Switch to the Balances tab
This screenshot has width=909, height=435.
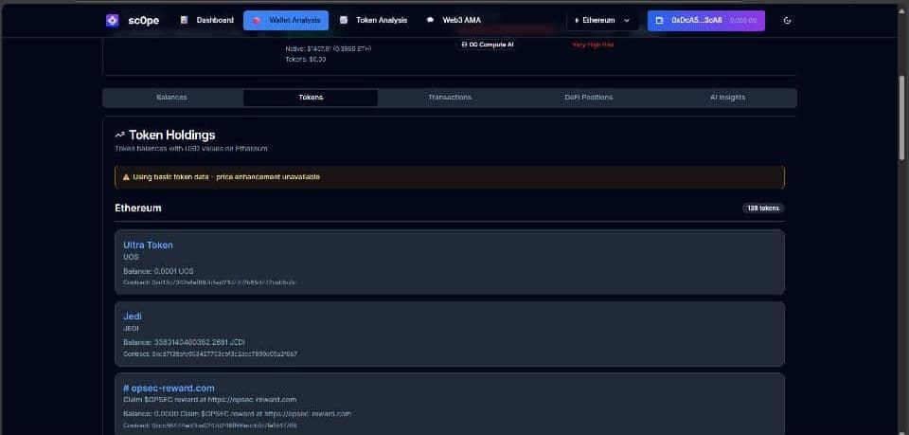point(172,98)
